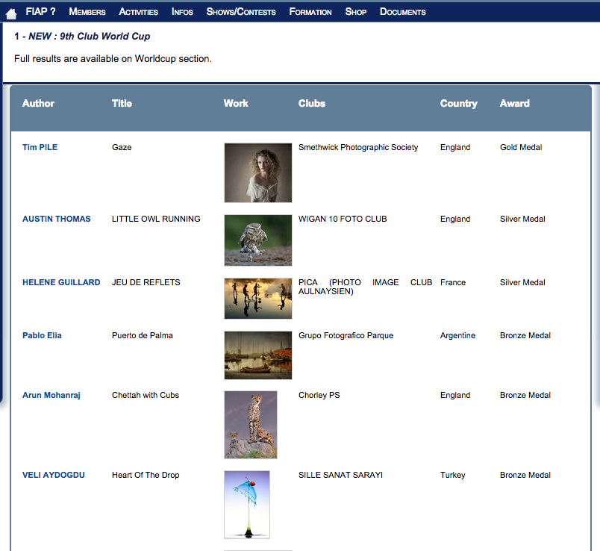
Task: Click Shop in the top navigation
Action: tap(356, 12)
